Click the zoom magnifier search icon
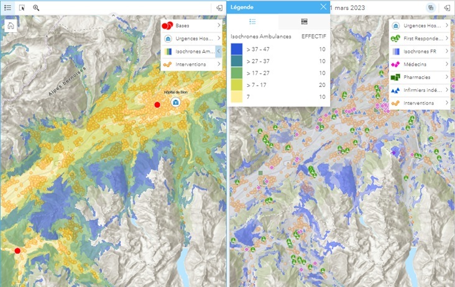Screen dimensions: 455x287 tap(36, 8)
